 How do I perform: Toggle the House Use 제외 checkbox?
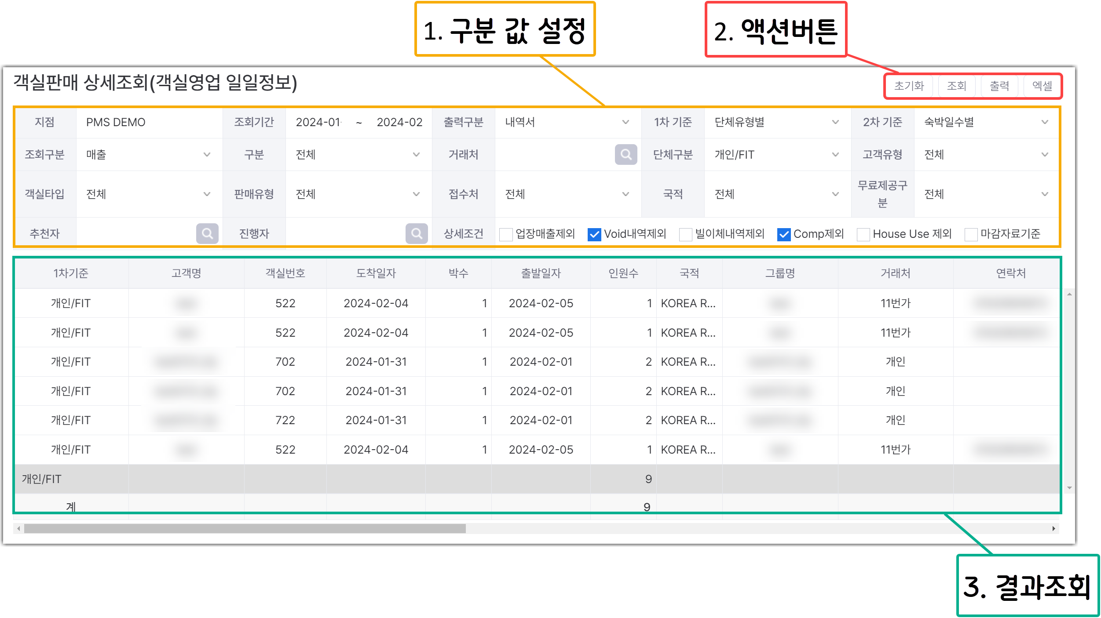863,234
